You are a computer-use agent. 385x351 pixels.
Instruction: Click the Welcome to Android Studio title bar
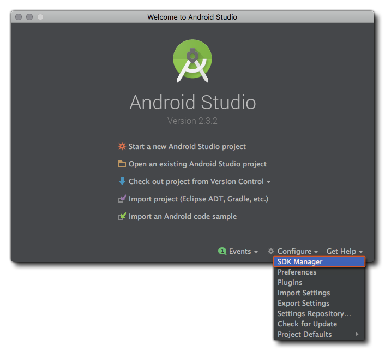(192, 17)
